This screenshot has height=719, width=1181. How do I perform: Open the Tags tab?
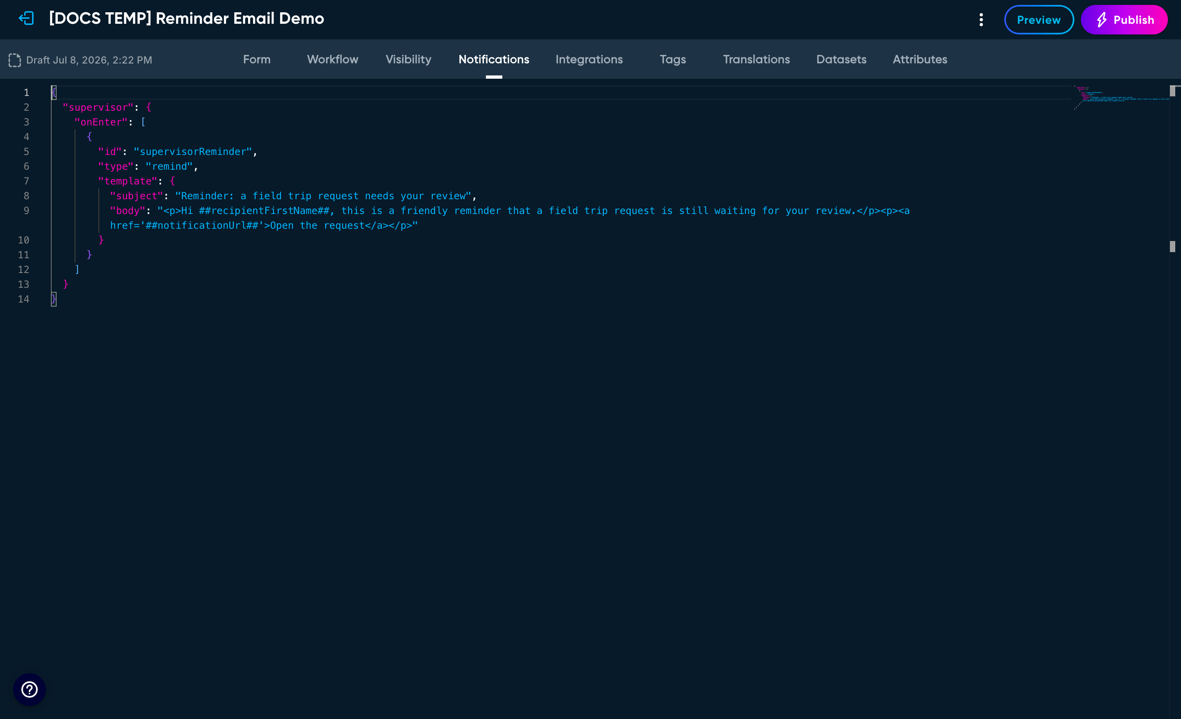pyautogui.click(x=673, y=59)
